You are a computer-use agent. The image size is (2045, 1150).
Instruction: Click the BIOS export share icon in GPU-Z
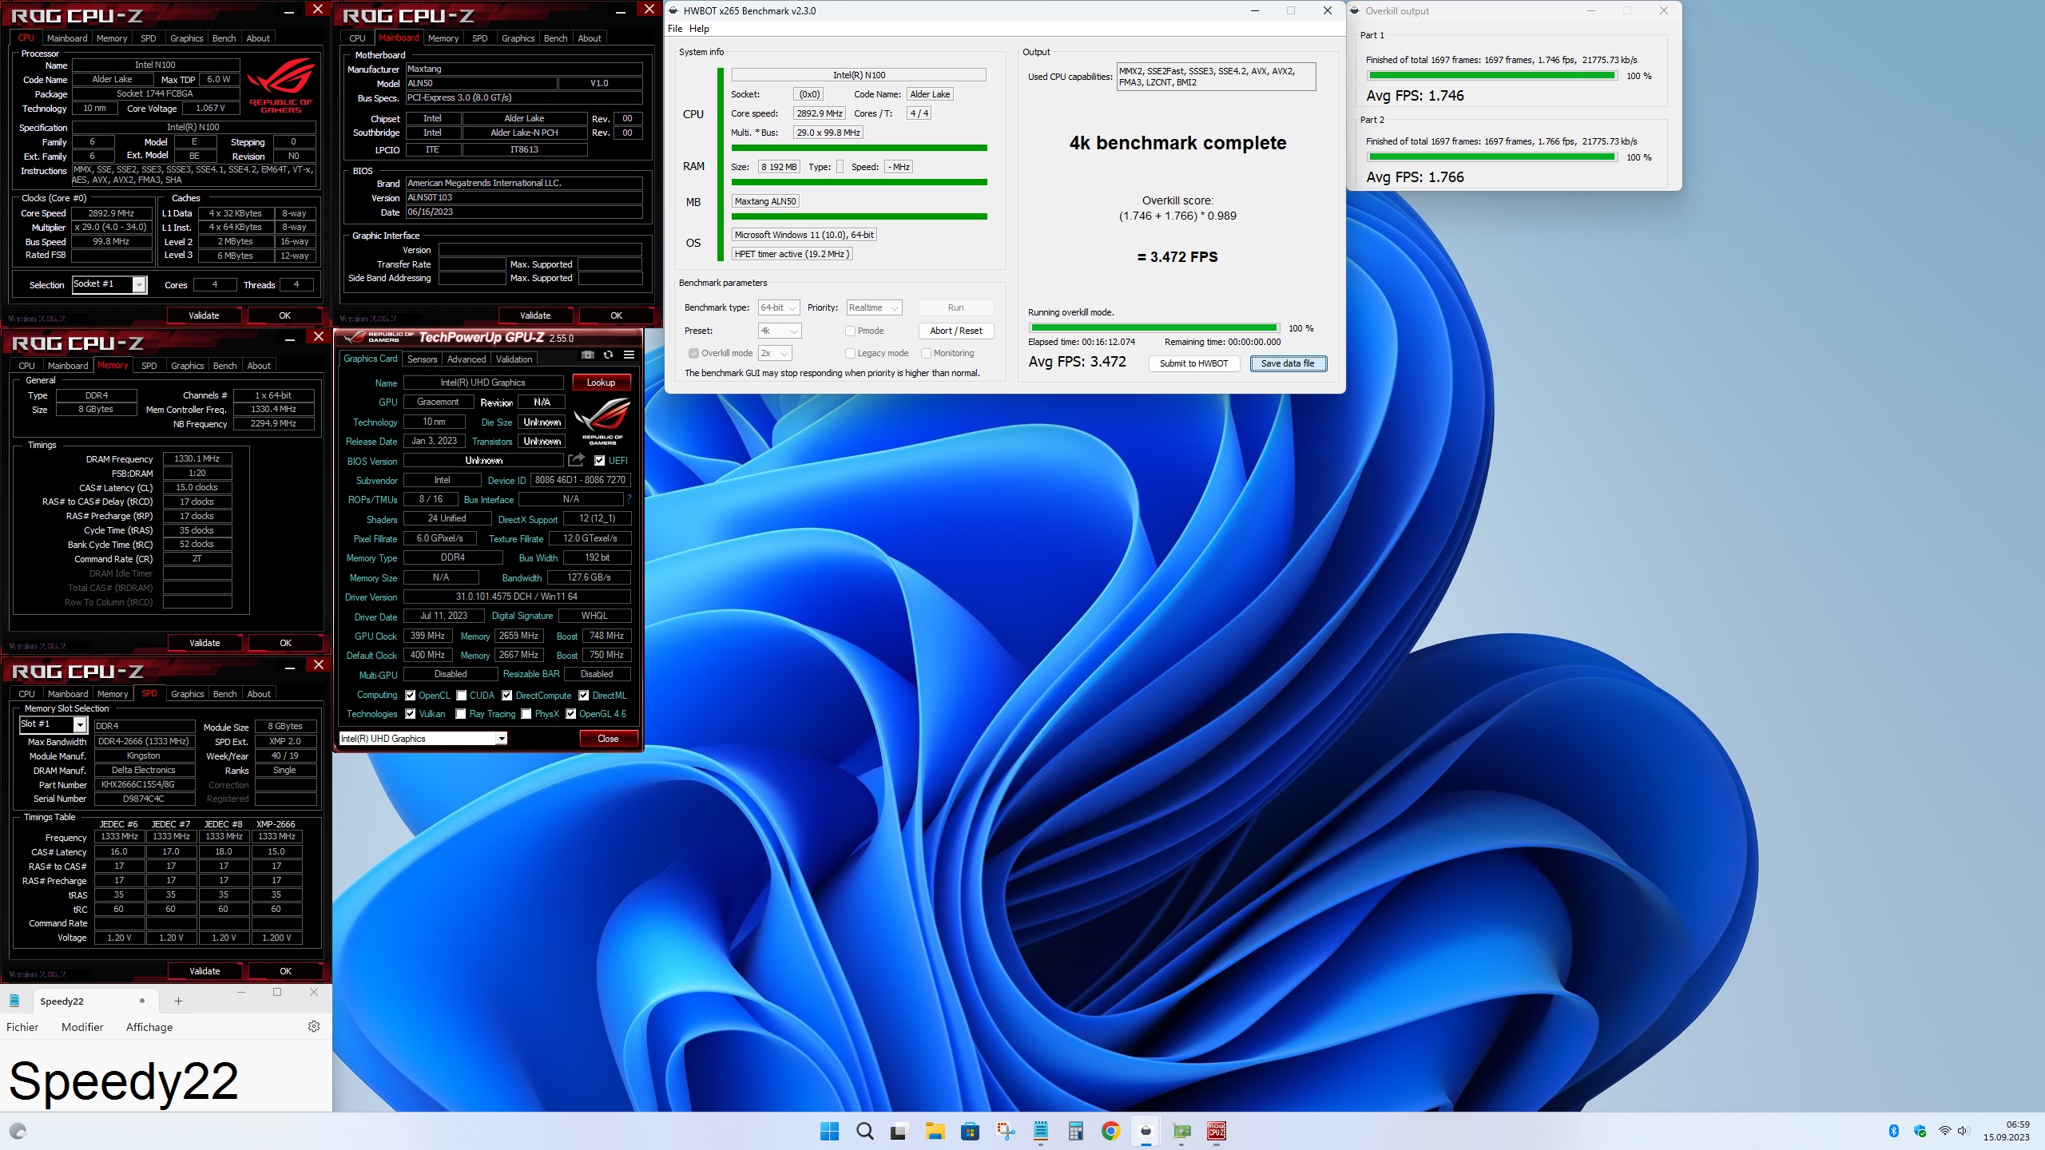(576, 460)
